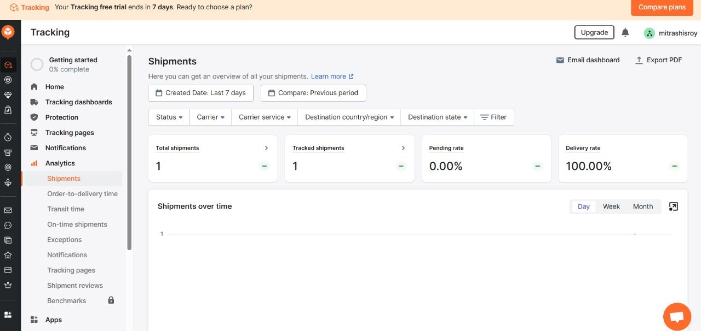Open the Carrier dropdown
Image resolution: width=701 pixels, height=331 pixels.
tap(210, 117)
